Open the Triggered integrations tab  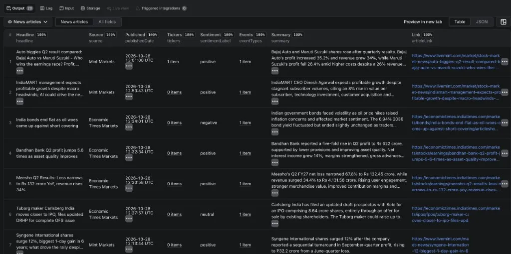pyautogui.click(x=161, y=8)
